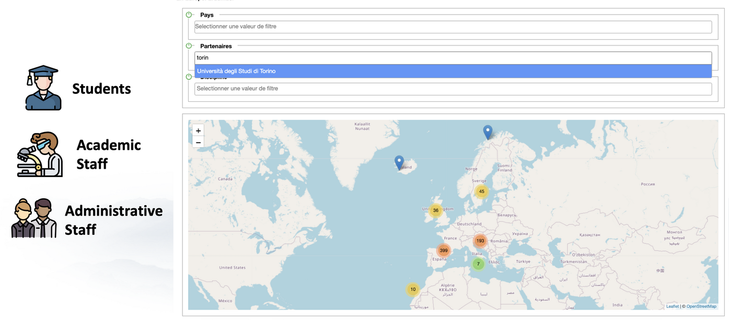This screenshot has width=729, height=320.
Task: Open the Pays filter value selector
Action: point(453,27)
